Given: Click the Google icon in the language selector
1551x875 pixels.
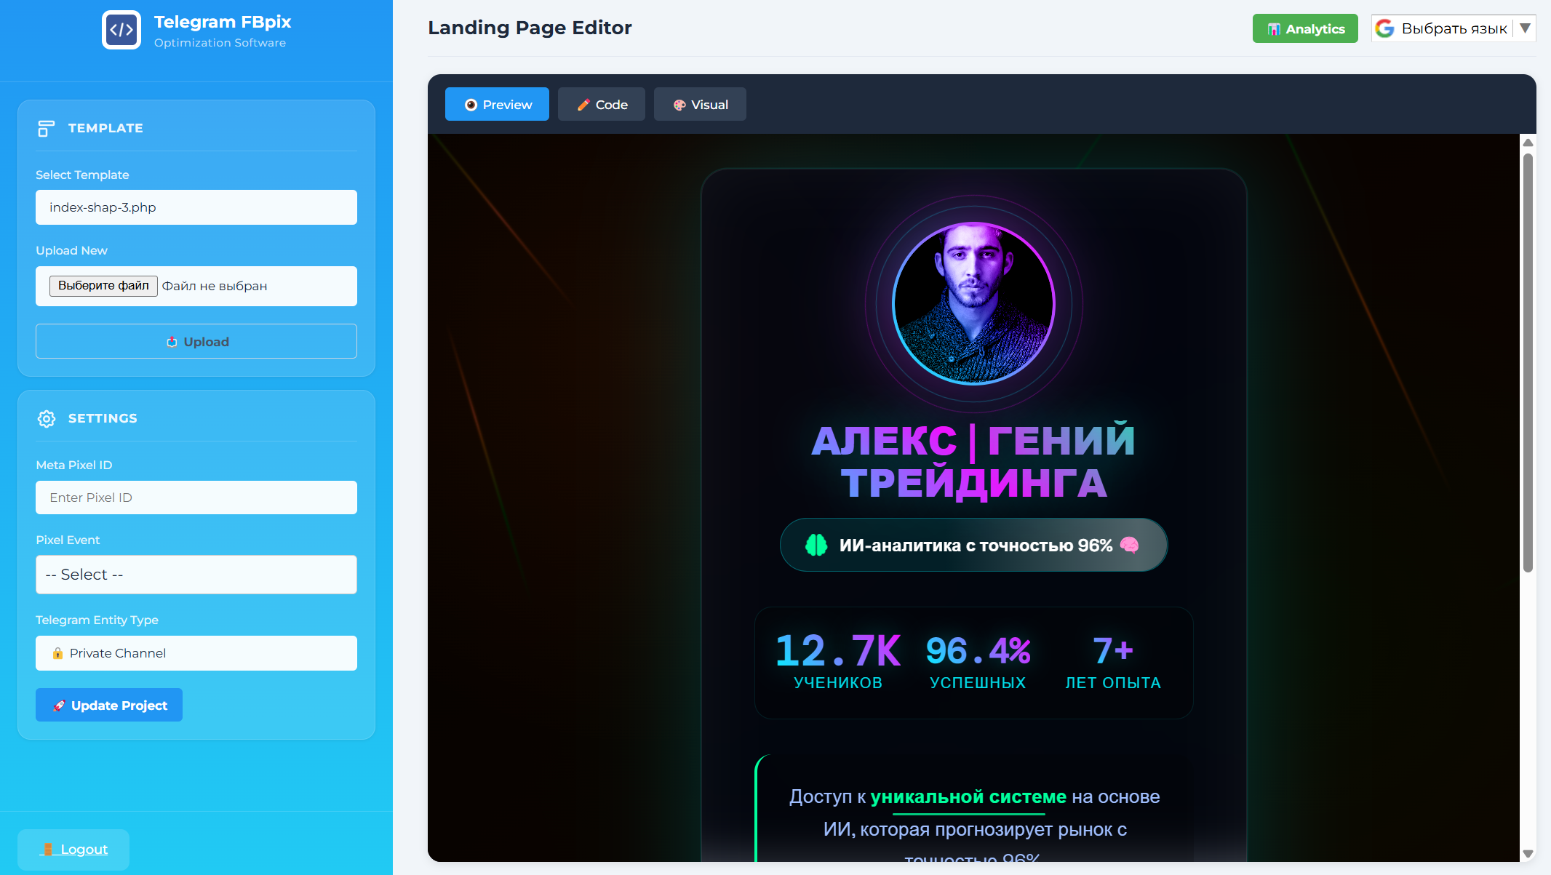Looking at the screenshot, I should click(1385, 28).
